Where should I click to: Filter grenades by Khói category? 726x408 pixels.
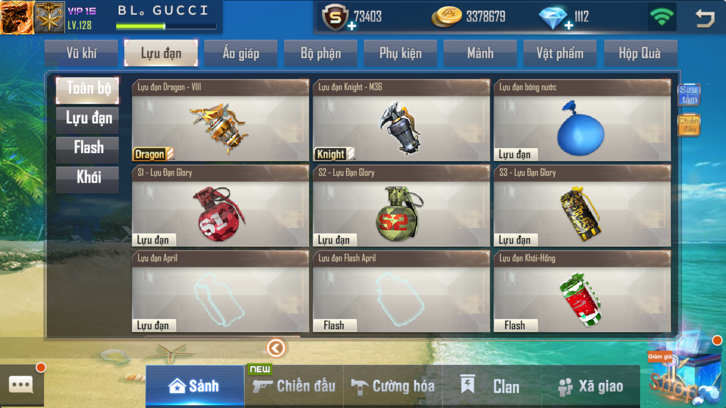88,177
